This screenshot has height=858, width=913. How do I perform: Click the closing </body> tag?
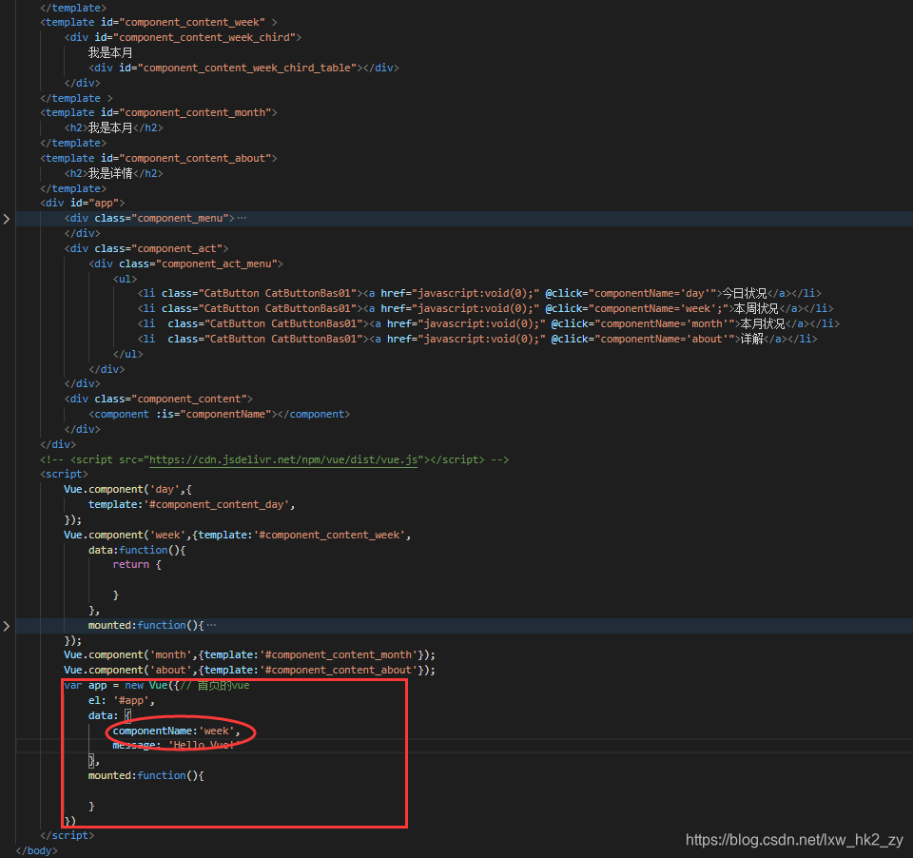(x=37, y=850)
